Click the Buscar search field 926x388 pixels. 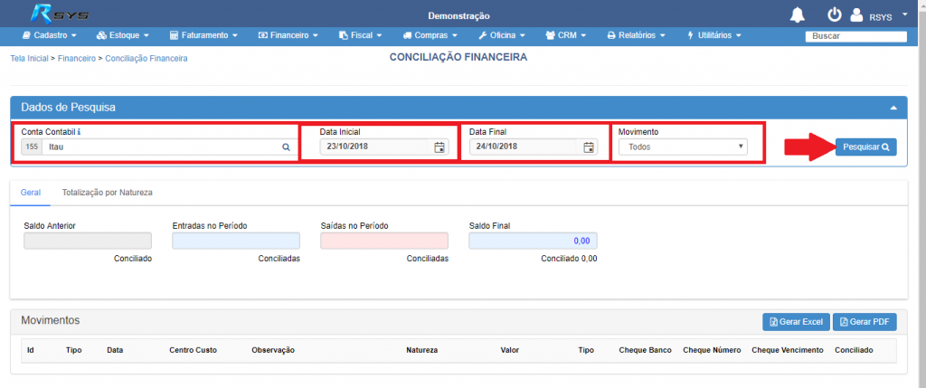click(855, 36)
